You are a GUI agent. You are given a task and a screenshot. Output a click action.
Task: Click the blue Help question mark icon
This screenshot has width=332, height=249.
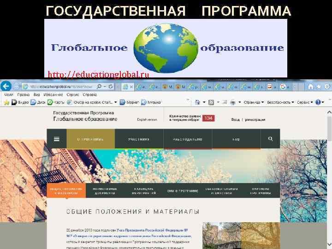tap(318, 102)
